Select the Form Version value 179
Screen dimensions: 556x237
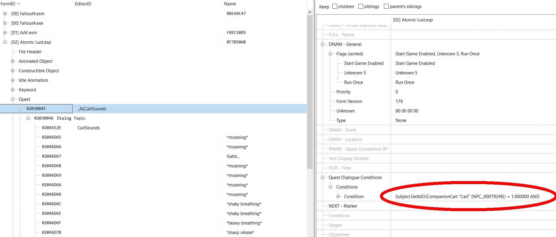[399, 101]
